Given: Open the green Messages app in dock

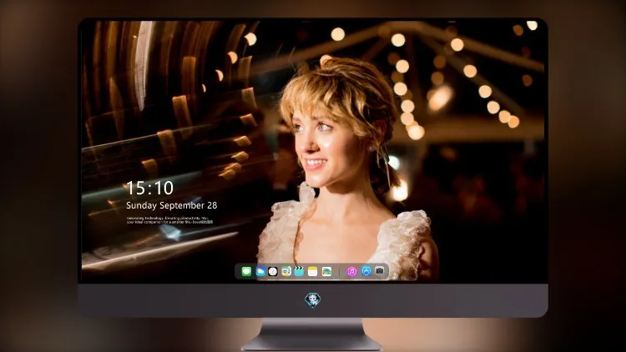Looking at the screenshot, I should tap(246, 271).
